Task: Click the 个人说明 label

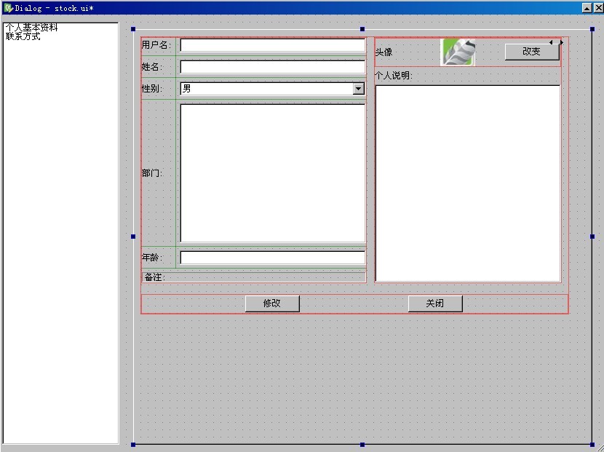Action: tap(394, 76)
